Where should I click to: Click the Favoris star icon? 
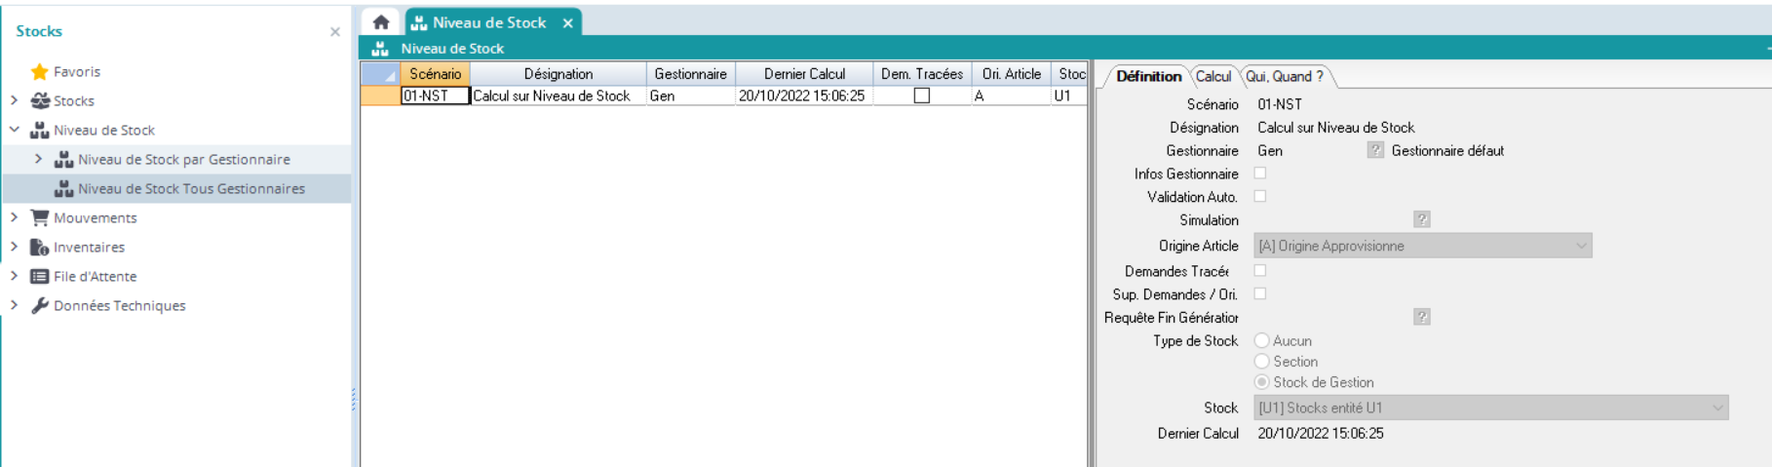tap(39, 71)
